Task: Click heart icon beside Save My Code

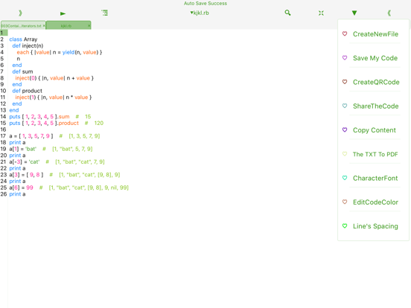Action: (x=345, y=57)
